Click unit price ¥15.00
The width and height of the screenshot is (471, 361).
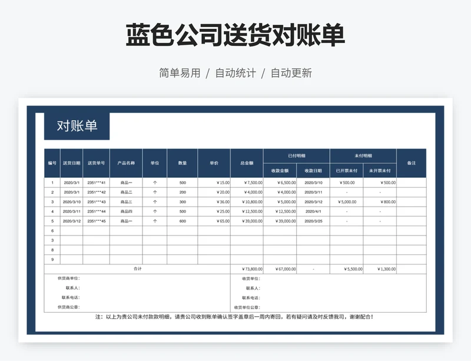coord(214,183)
